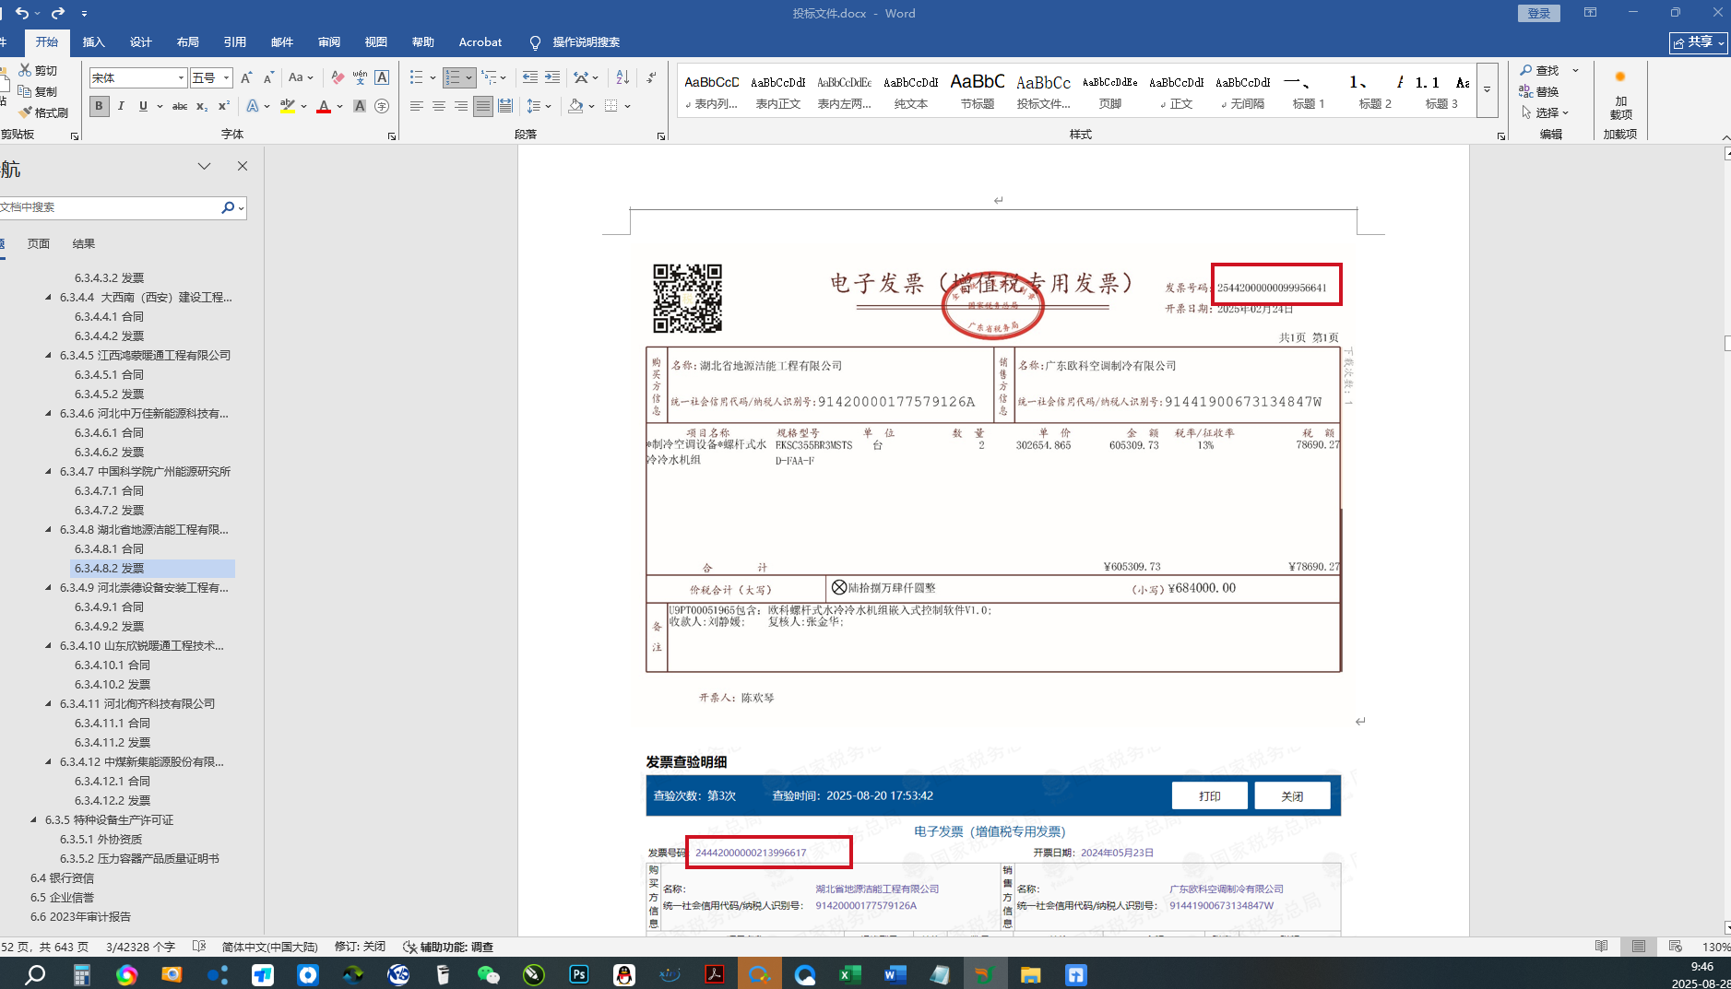Toggle Italic formatting
Viewport: 1731px width, 989px height.
coord(121,106)
